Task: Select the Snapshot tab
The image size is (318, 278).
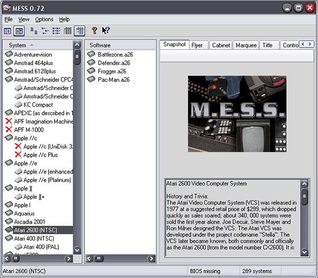Action: pos(175,45)
